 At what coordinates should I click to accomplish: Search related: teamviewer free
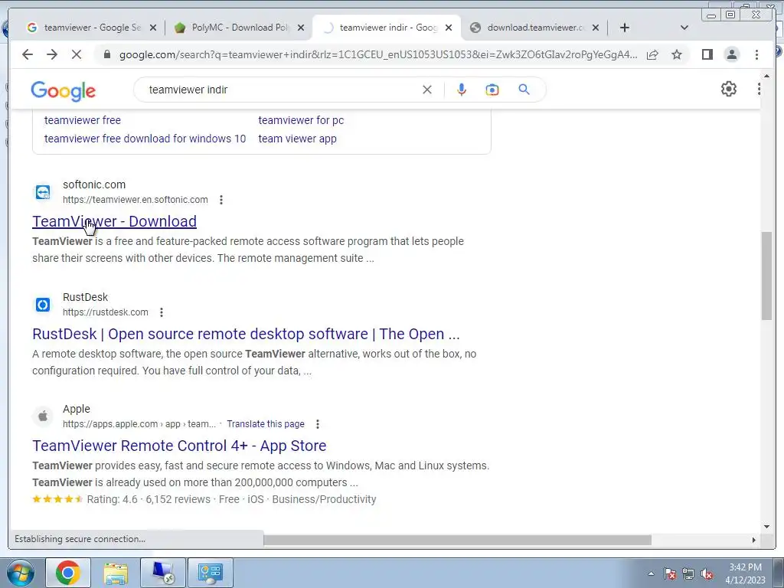coord(83,120)
